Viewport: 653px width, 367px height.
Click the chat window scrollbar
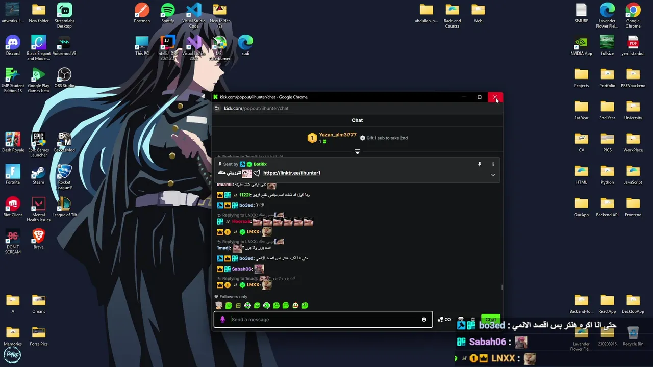point(502,287)
